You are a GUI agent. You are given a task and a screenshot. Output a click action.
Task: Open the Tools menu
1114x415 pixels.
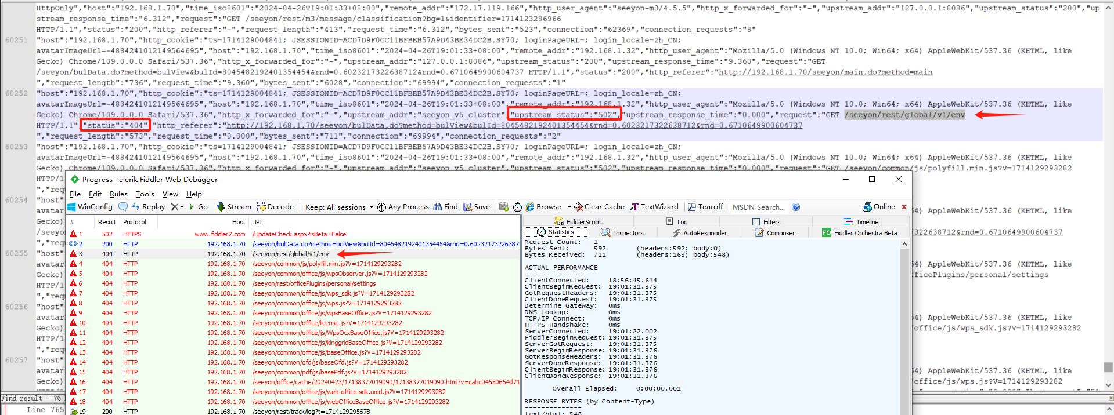pos(145,194)
